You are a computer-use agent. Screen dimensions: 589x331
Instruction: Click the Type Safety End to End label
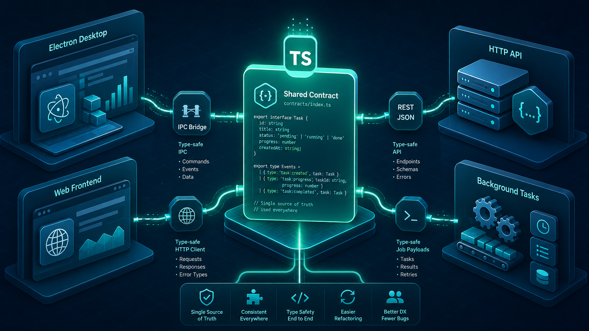[x=300, y=315]
